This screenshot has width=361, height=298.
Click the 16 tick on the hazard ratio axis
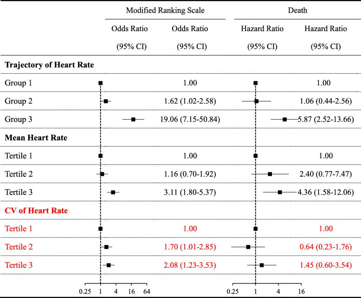point(301,291)
